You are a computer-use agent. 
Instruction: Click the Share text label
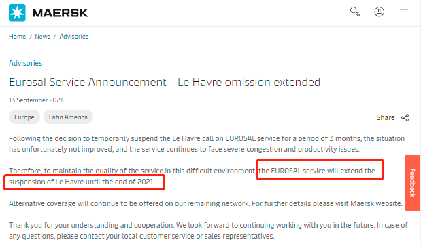click(x=386, y=117)
